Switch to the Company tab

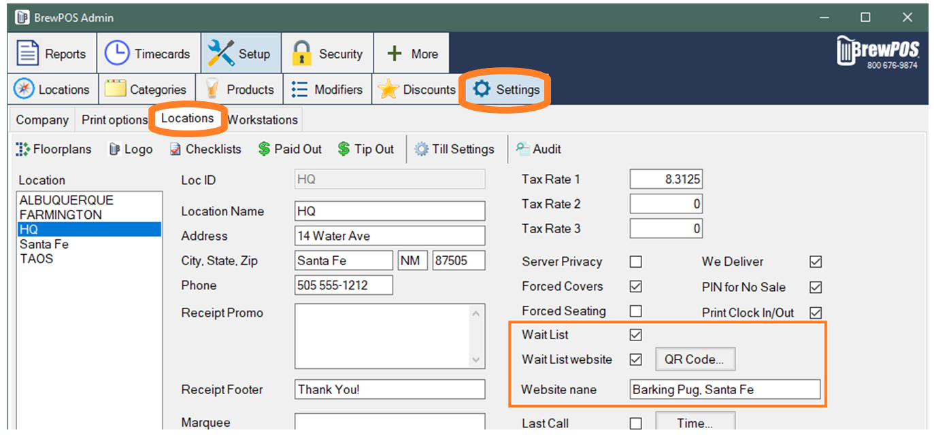pyautogui.click(x=42, y=120)
